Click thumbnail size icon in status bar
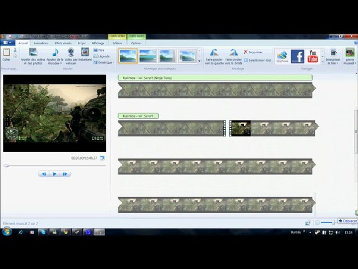358x269 pixels. [x=308, y=223]
